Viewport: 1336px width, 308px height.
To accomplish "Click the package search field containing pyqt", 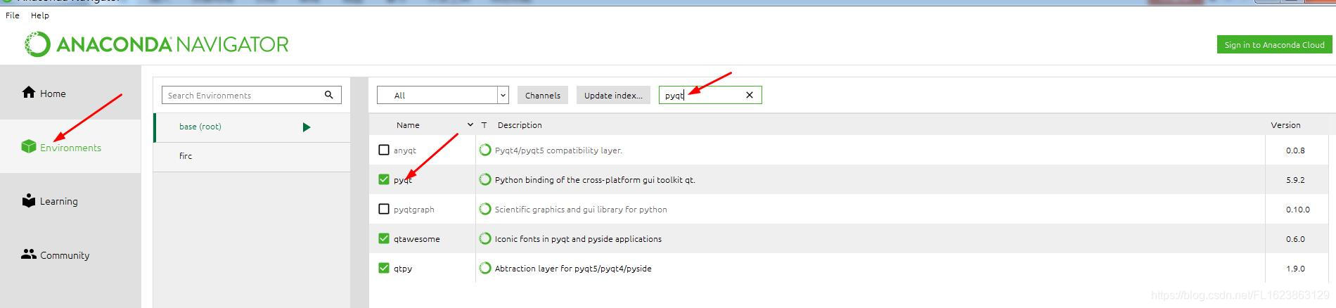I will click(710, 95).
